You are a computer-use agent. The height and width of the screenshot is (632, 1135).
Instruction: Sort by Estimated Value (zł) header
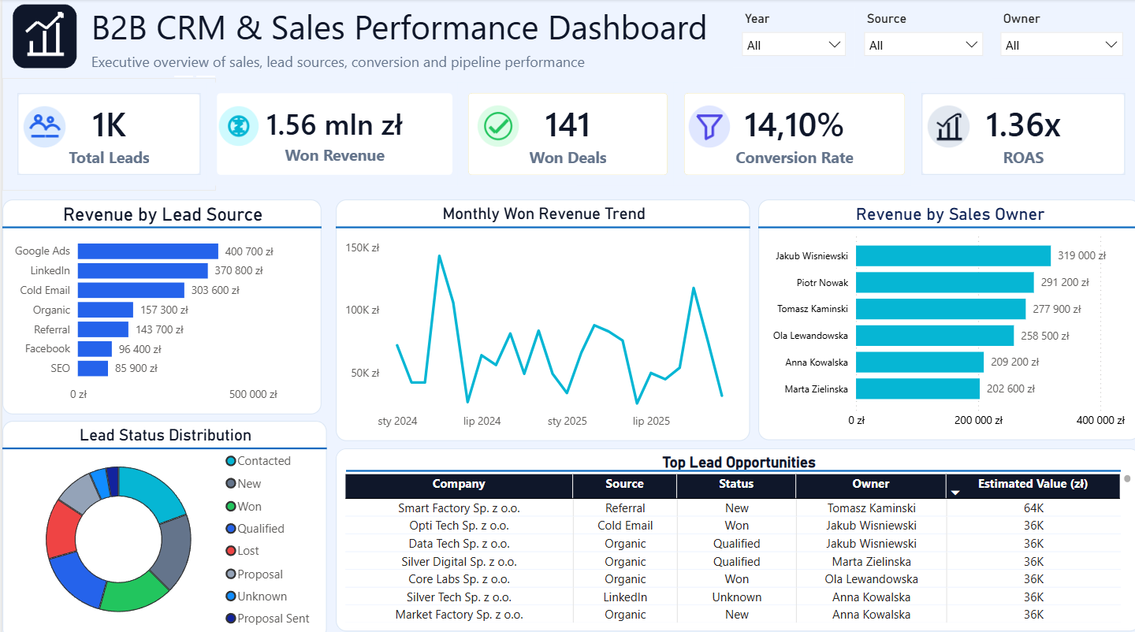1033,485
